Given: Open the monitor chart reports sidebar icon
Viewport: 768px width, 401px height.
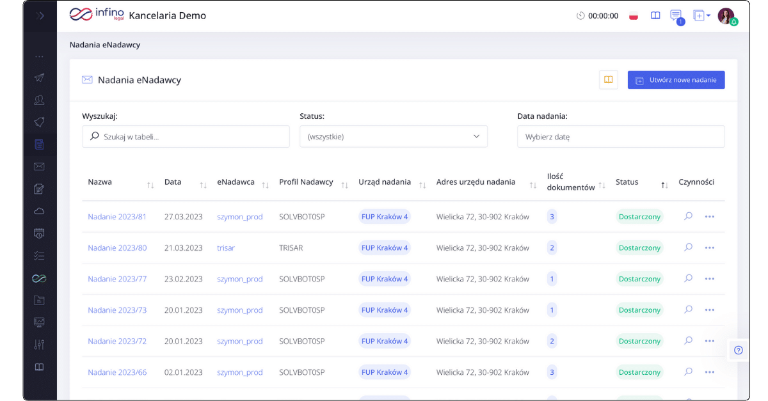Looking at the screenshot, I should [x=39, y=322].
